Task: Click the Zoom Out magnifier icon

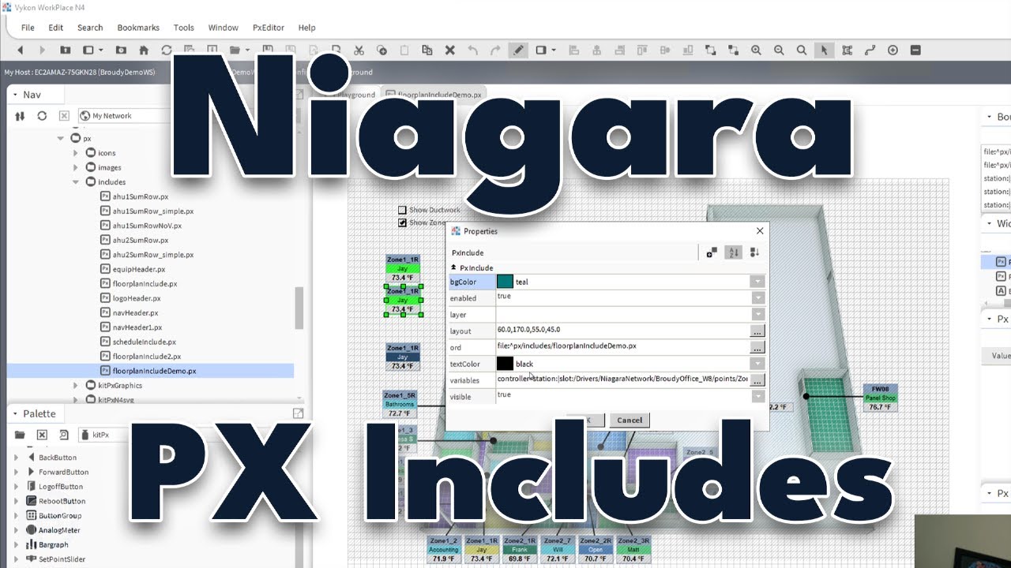Action: (x=779, y=50)
